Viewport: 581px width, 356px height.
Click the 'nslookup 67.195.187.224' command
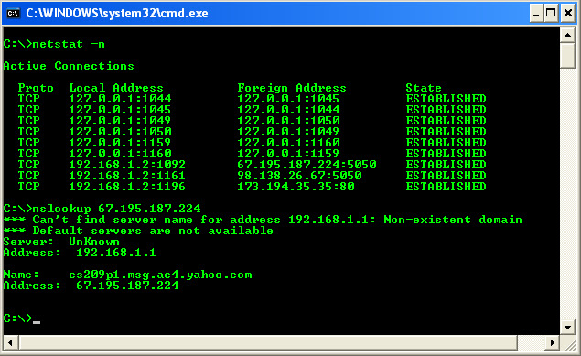coord(116,209)
